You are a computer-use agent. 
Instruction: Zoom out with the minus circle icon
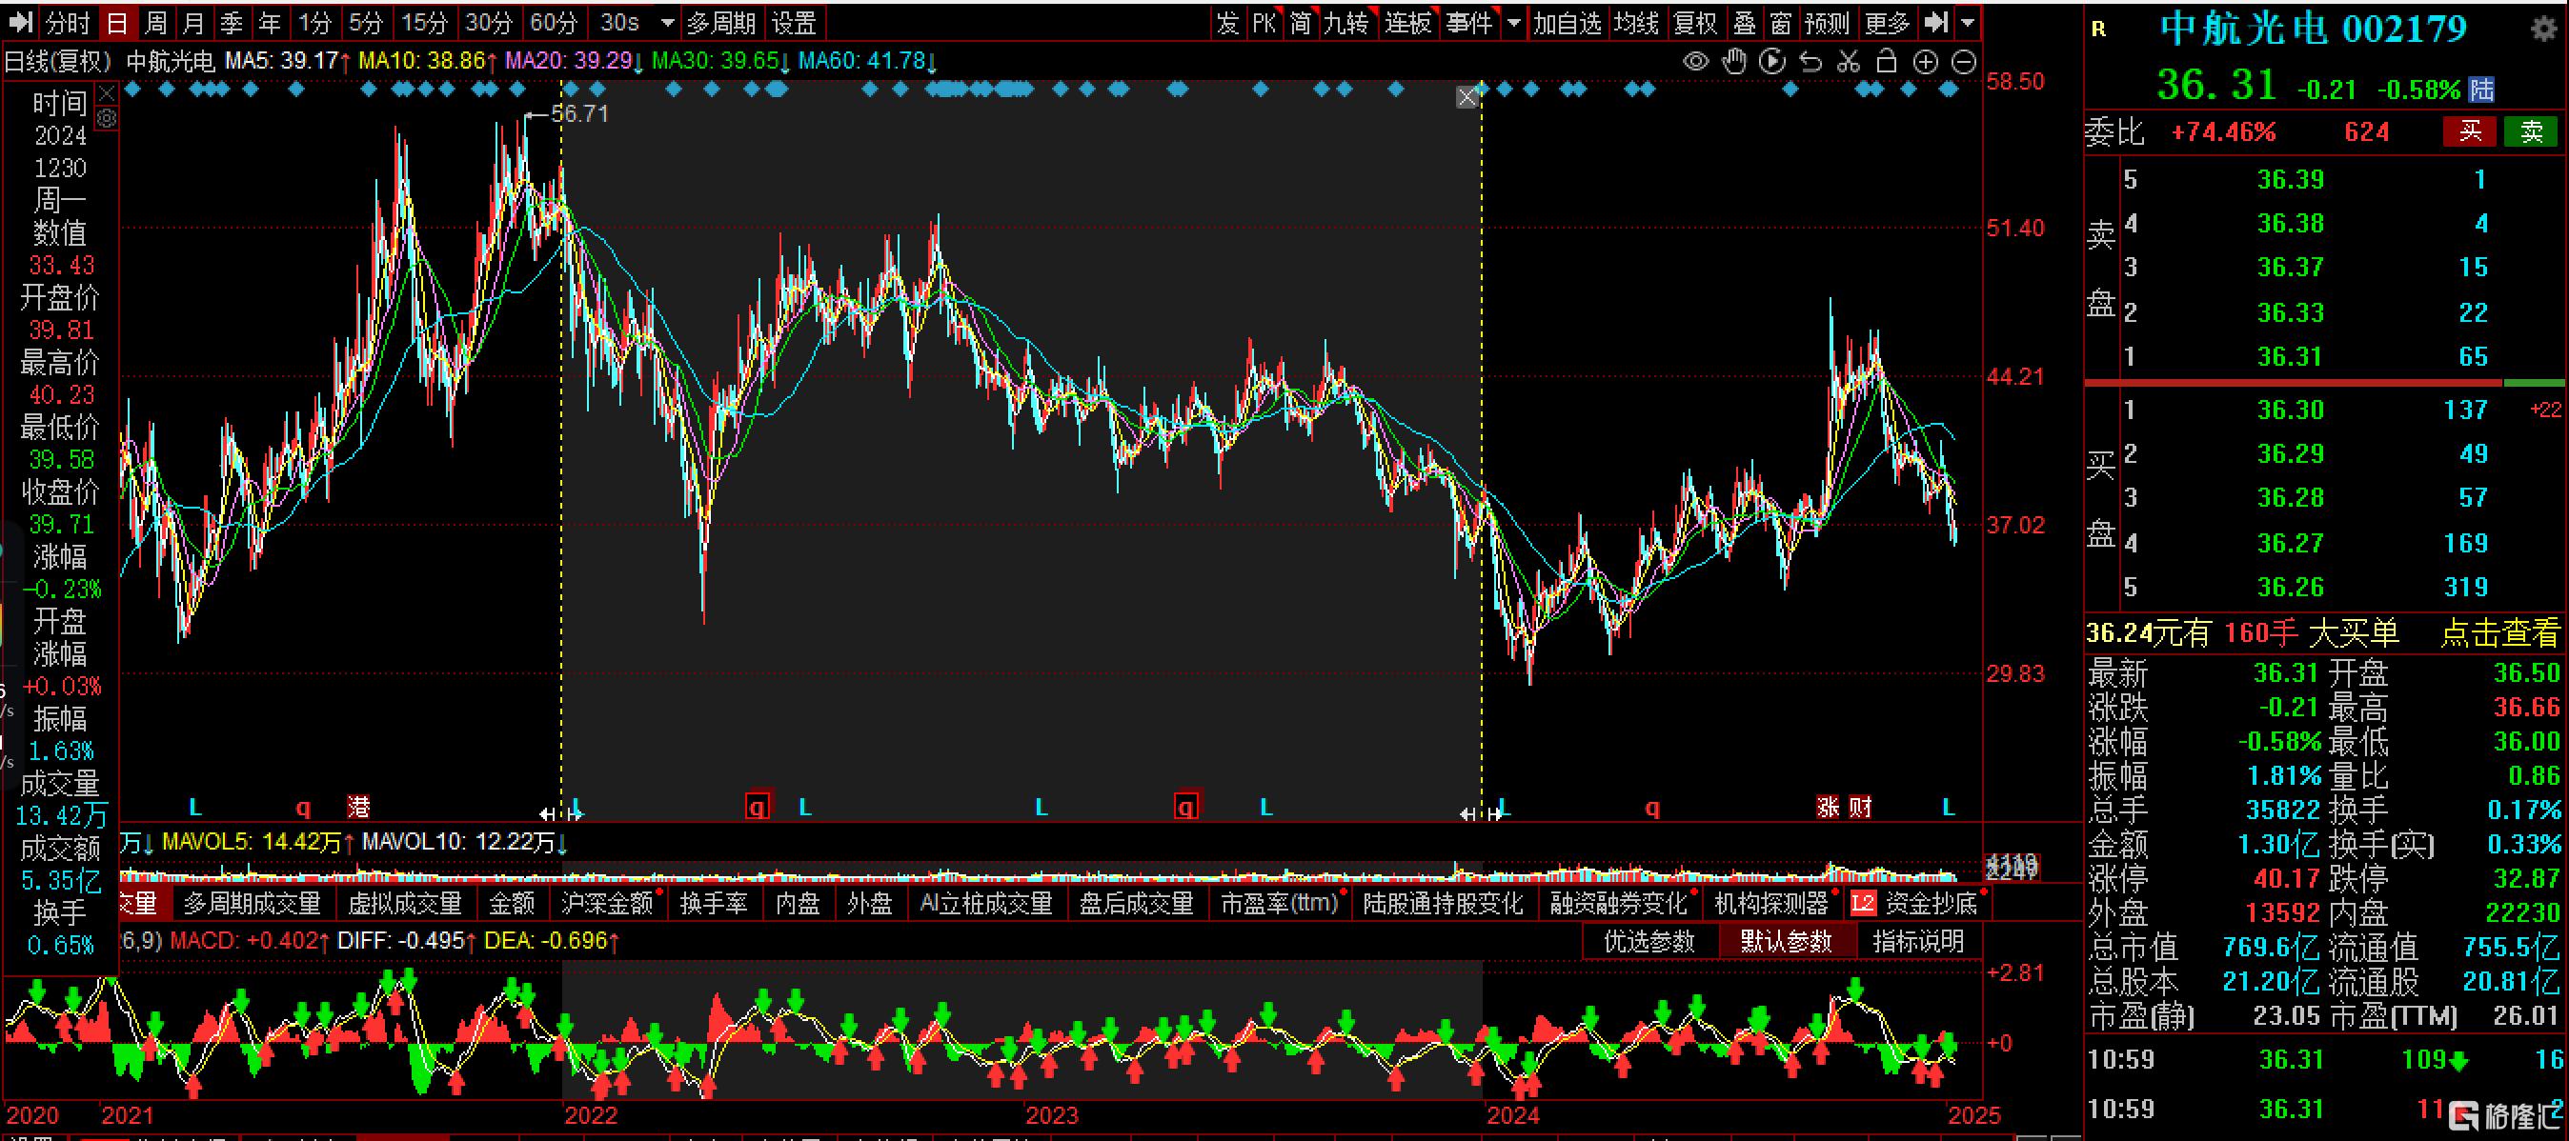tap(1964, 62)
